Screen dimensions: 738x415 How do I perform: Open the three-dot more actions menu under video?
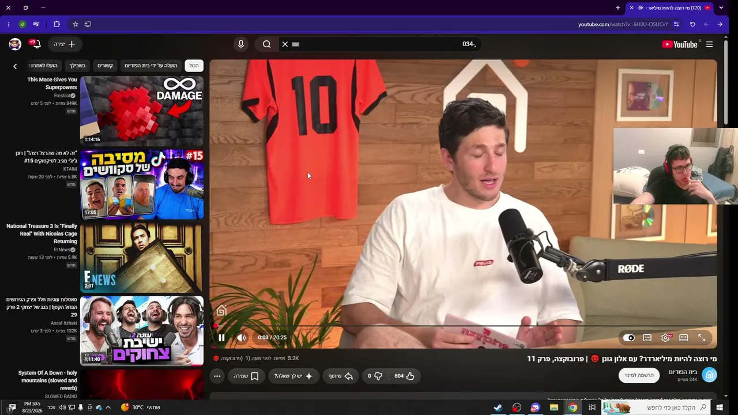click(x=217, y=376)
